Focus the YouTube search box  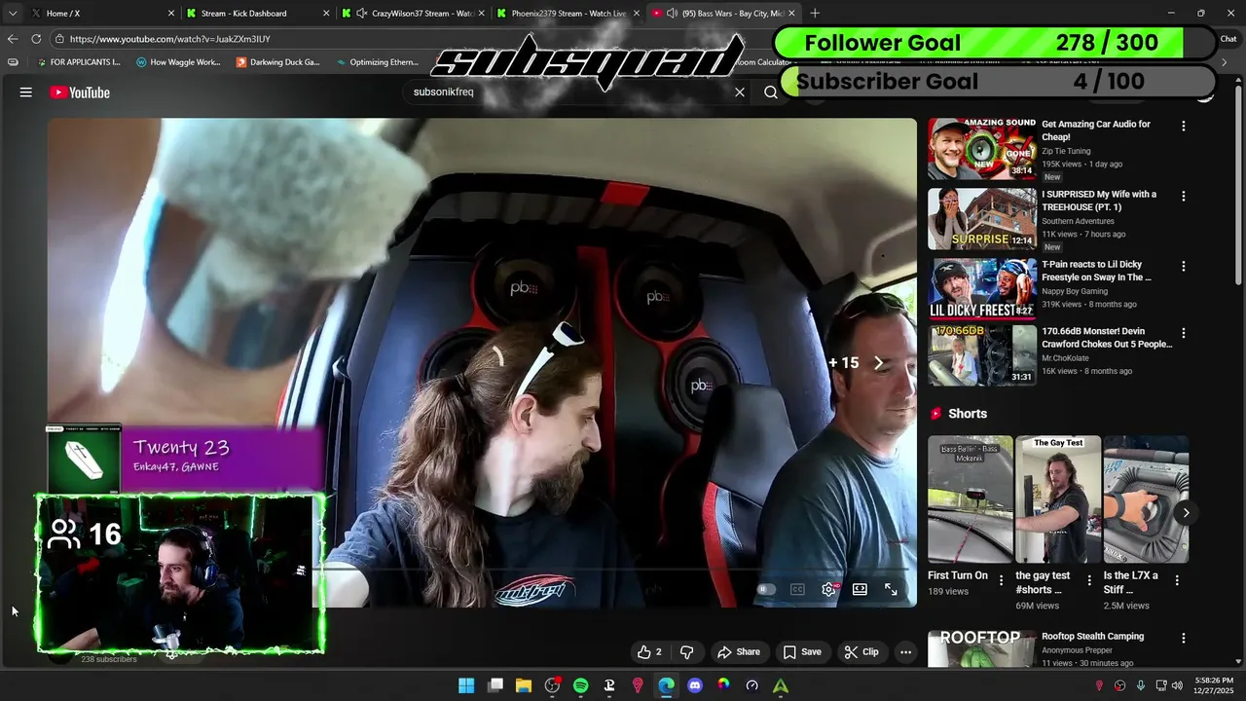pos(569,92)
